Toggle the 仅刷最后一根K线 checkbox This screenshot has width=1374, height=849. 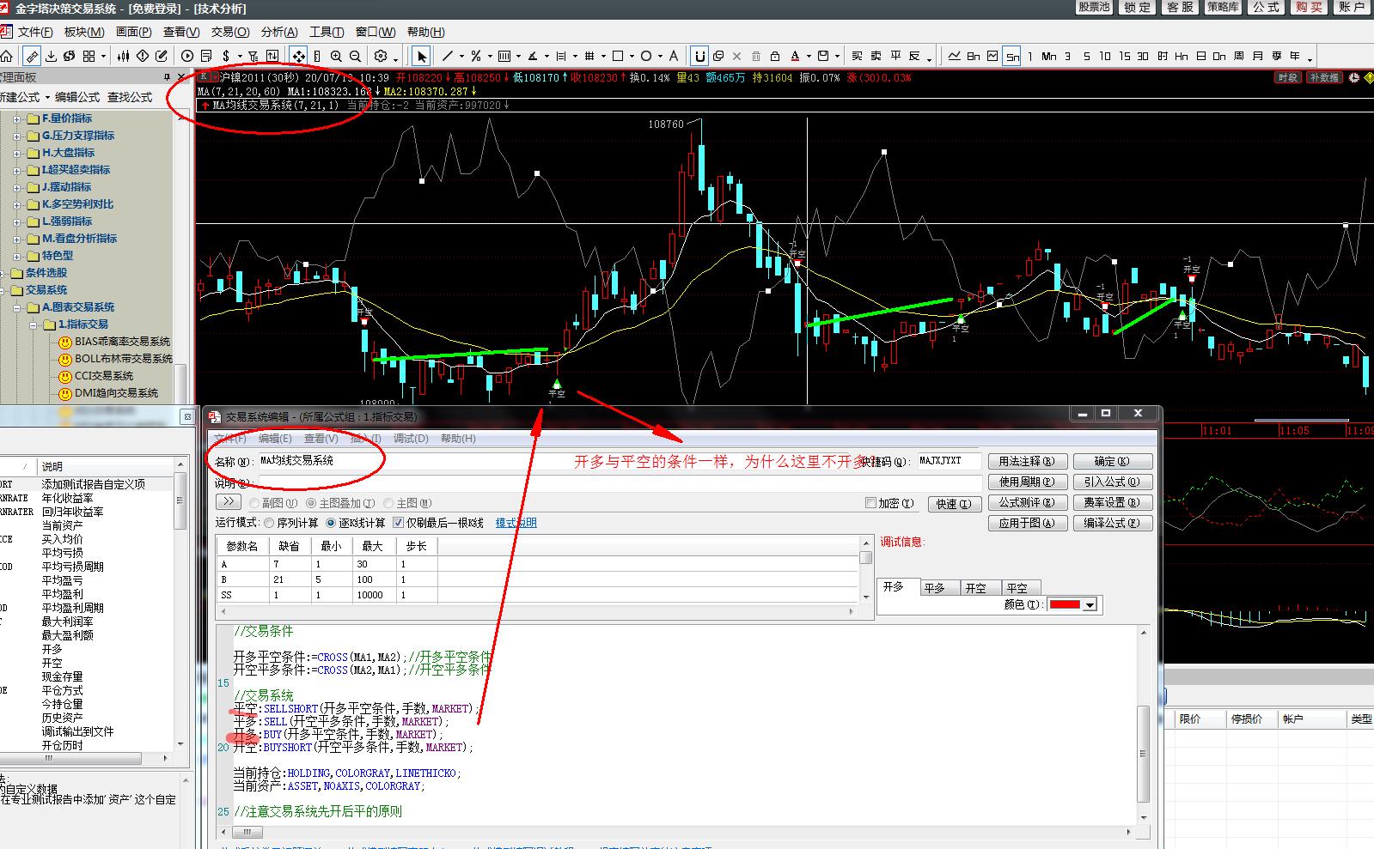[x=398, y=523]
